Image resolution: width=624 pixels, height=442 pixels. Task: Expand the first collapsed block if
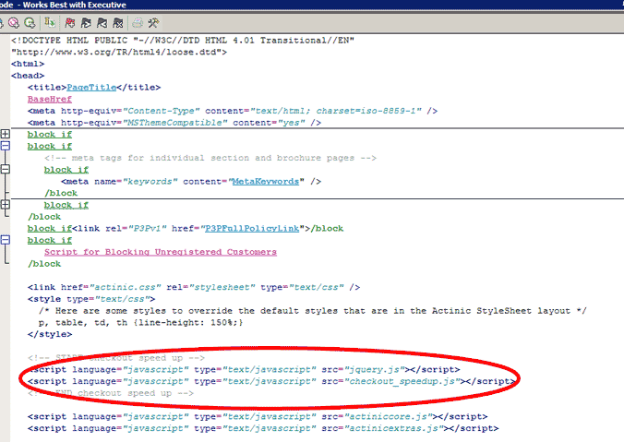click(x=6, y=134)
